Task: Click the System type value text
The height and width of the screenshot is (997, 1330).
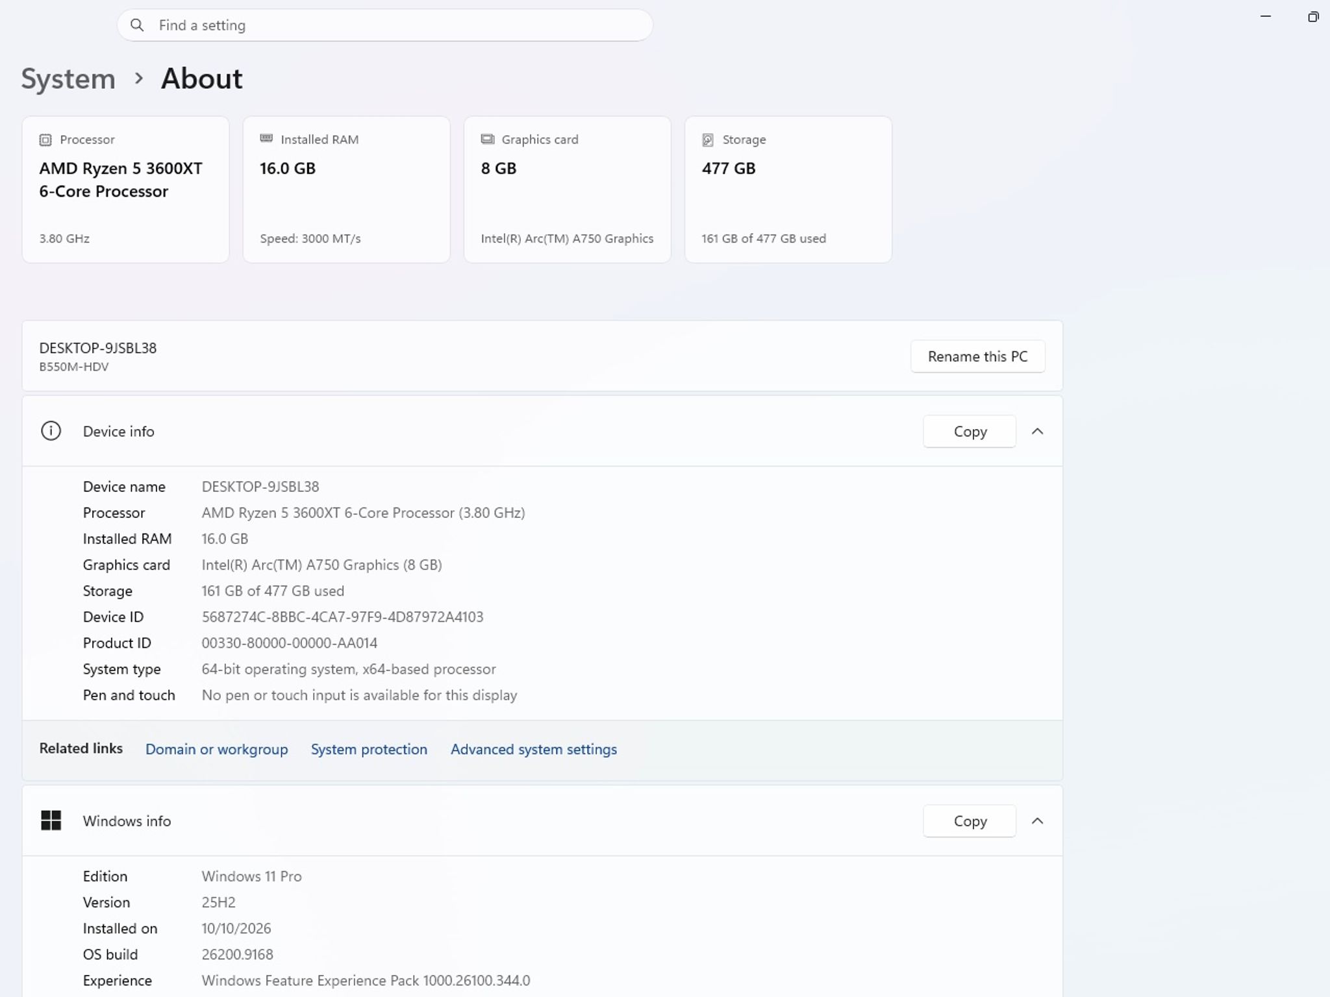Action: point(349,669)
